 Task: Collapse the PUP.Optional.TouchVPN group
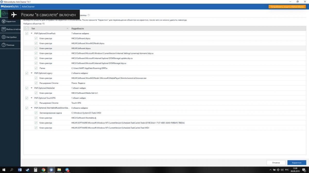[31, 98]
